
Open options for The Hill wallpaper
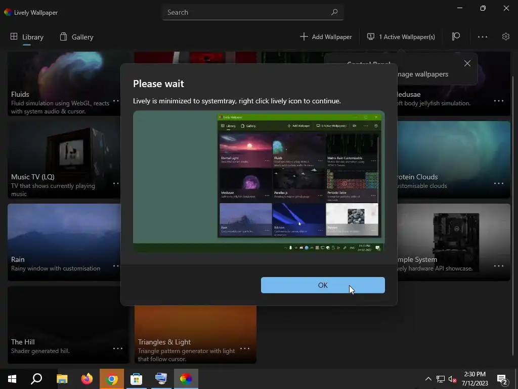click(118, 348)
